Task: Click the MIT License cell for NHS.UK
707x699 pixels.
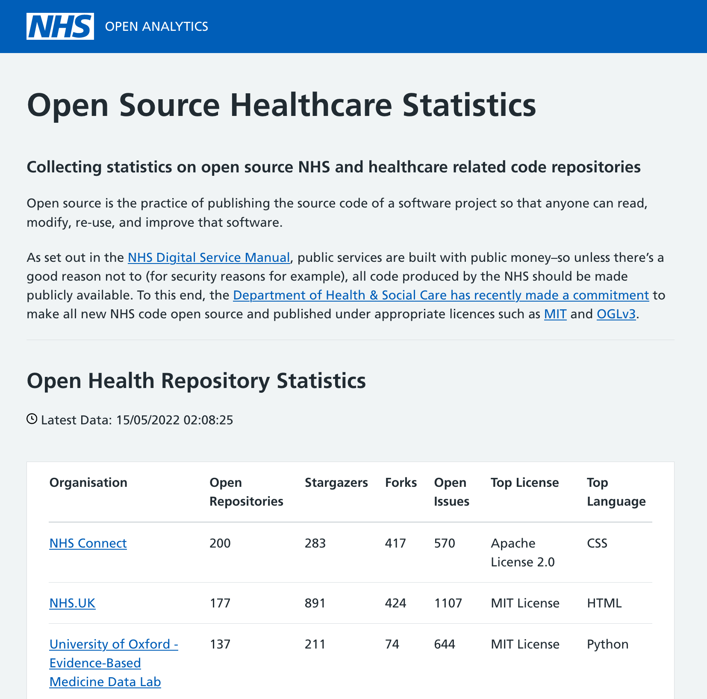Action: pyautogui.click(x=525, y=603)
